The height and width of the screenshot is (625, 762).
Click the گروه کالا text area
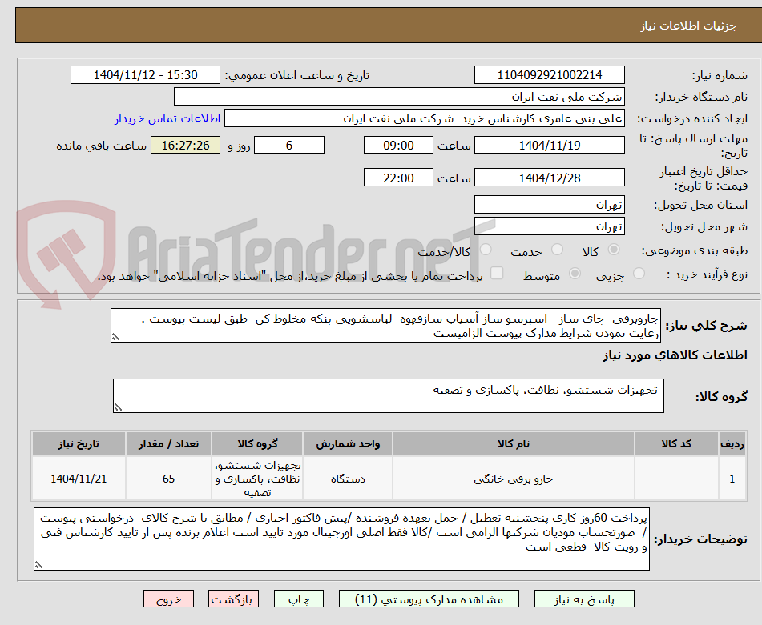point(389,395)
